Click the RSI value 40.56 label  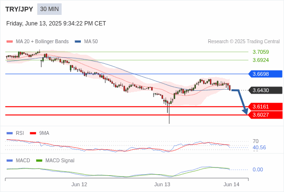coord(259,147)
